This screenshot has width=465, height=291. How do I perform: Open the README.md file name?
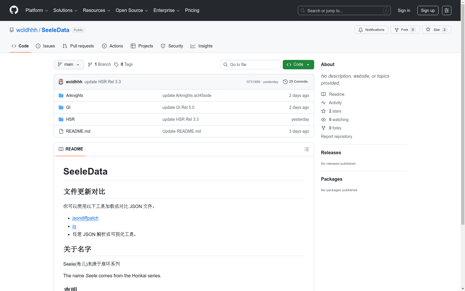(x=78, y=131)
